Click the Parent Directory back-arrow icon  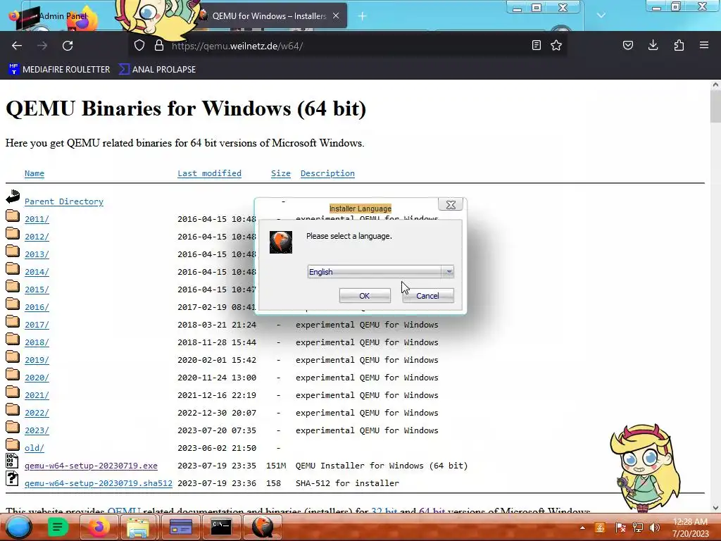point(13,197)
